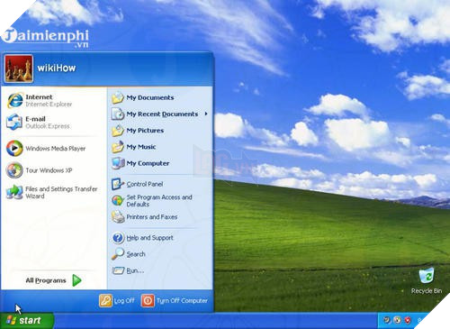Image resolution: width=450 pixels, height=329 pixels.
Task: Select the My Computer menu entry text
Action: 148,163
